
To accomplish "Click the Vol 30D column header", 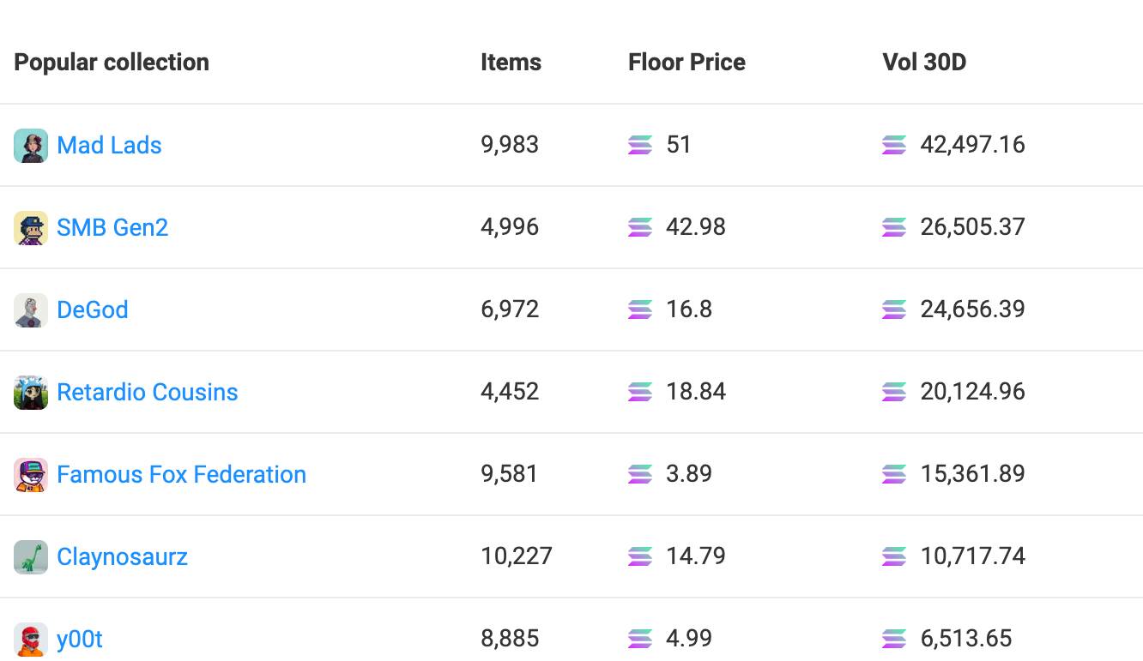I will (924, 63).
